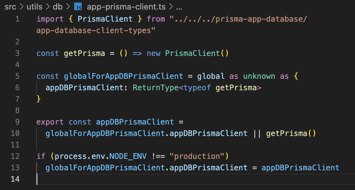The width and height of the screenshot is (355, 190).
Task: Click 'process' on line 12
Action: 71,156
